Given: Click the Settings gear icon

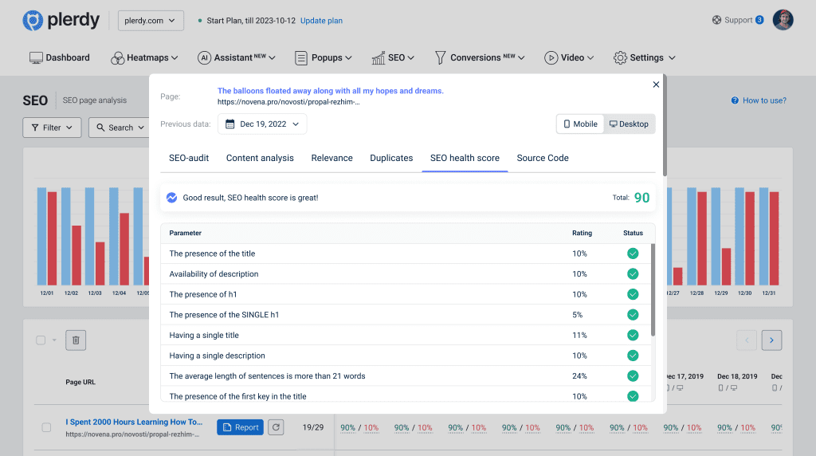Looking at the screenshot, I should 620,57.
